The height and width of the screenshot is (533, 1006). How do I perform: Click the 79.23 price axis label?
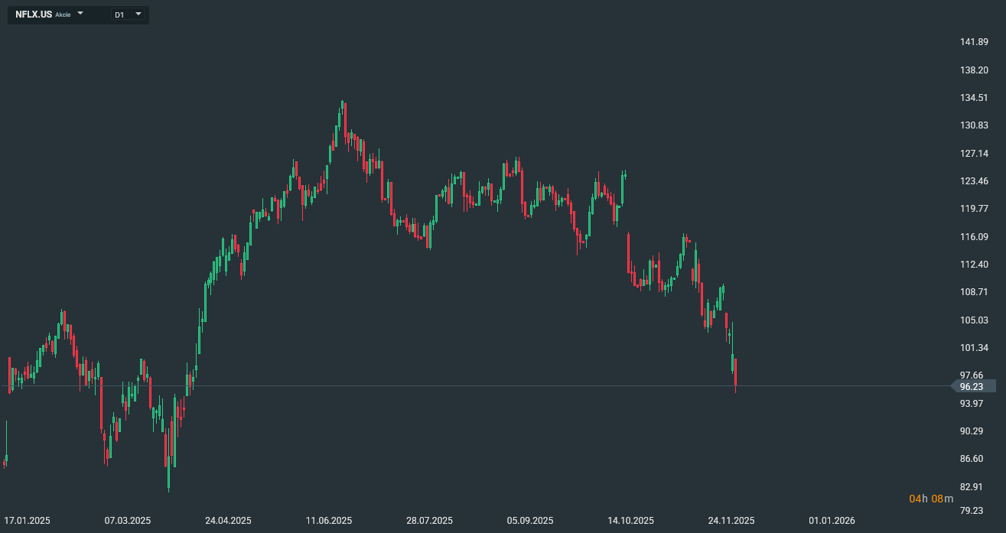[972, 512]
